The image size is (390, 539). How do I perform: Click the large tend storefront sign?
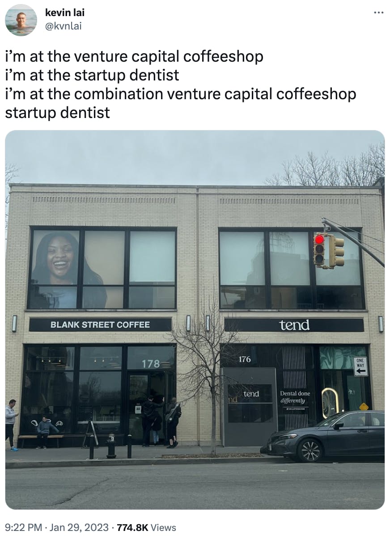[x=294, y=325]
